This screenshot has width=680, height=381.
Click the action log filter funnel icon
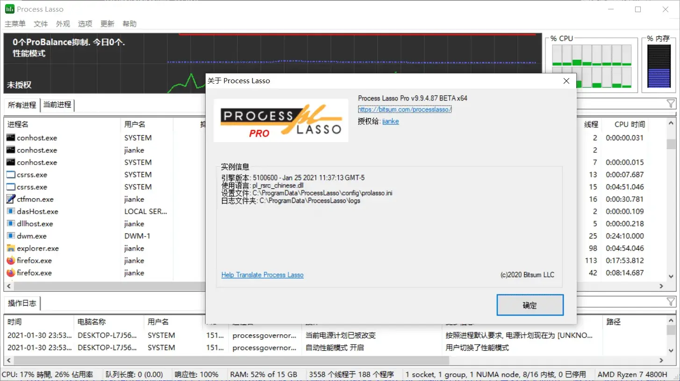pos(671,302)
